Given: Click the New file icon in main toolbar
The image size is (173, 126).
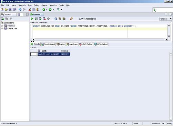Looking at the screenshot, I should point(2,10).
